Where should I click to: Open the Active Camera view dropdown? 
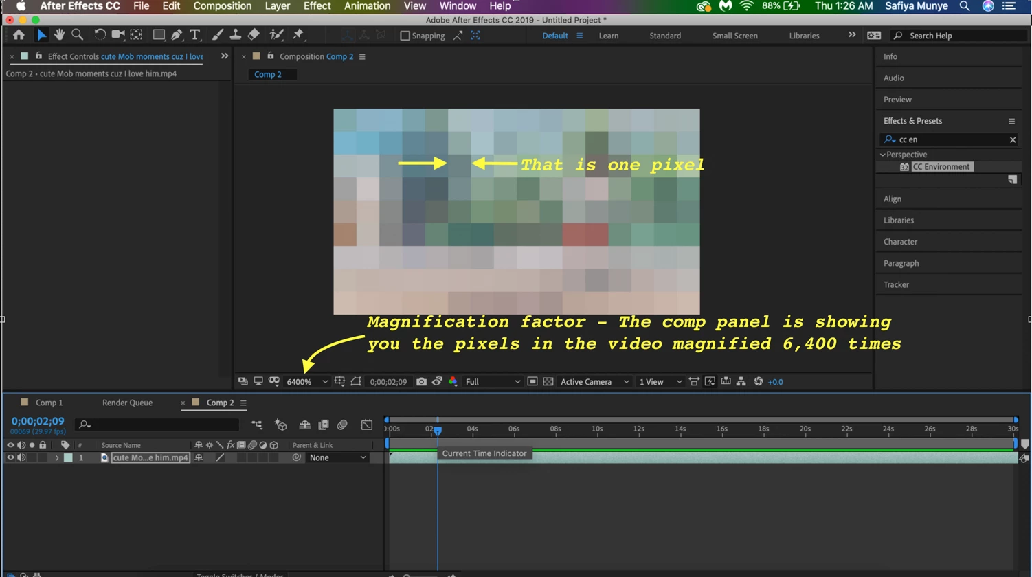tap(594, 382)
